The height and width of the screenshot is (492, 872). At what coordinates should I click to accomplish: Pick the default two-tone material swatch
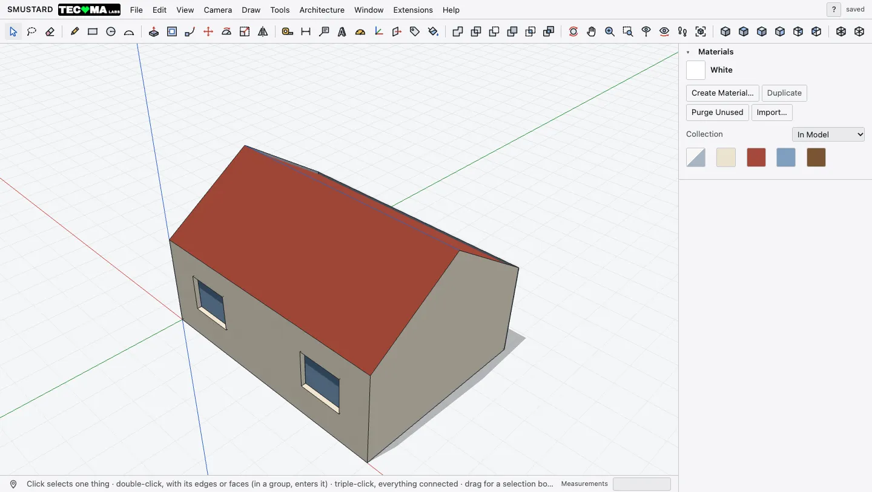point(696,157)
